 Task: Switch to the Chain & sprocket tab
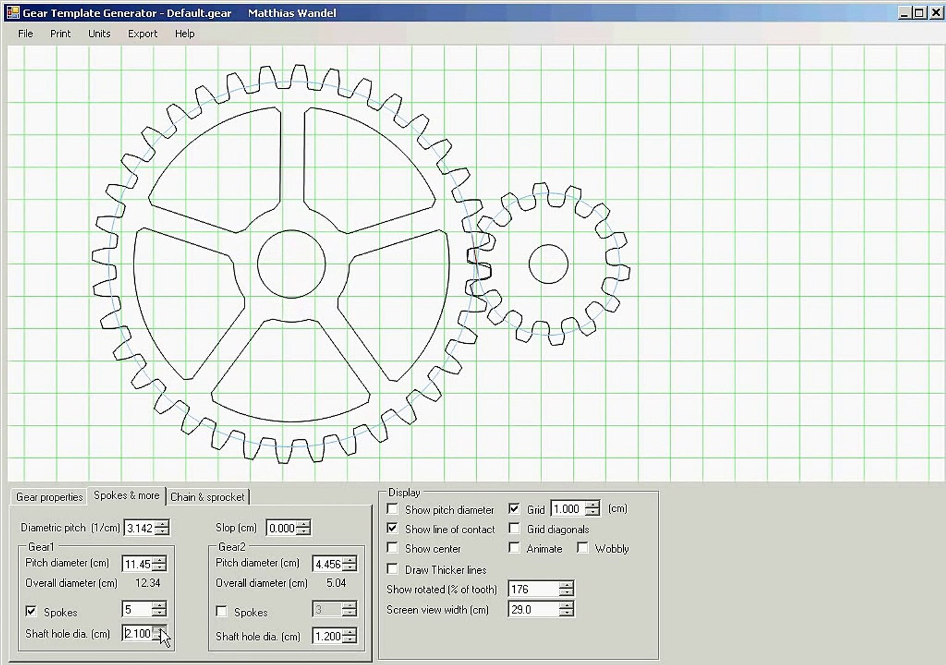(207, 497)
